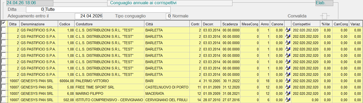Select the MARINO FILIPPO cell

(x=109, y=93)
